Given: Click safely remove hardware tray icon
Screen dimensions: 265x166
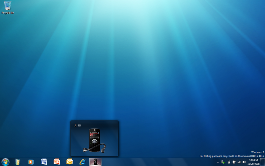Looking at the screenshot, I should 223,162.
